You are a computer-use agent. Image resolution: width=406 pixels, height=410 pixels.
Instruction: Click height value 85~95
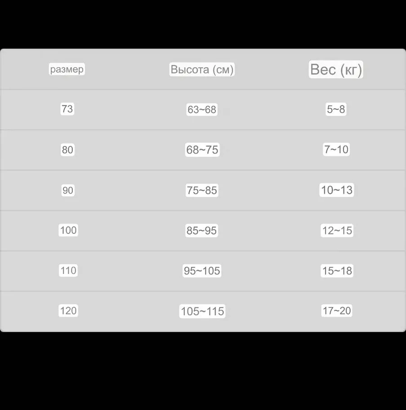pos(202,231)
